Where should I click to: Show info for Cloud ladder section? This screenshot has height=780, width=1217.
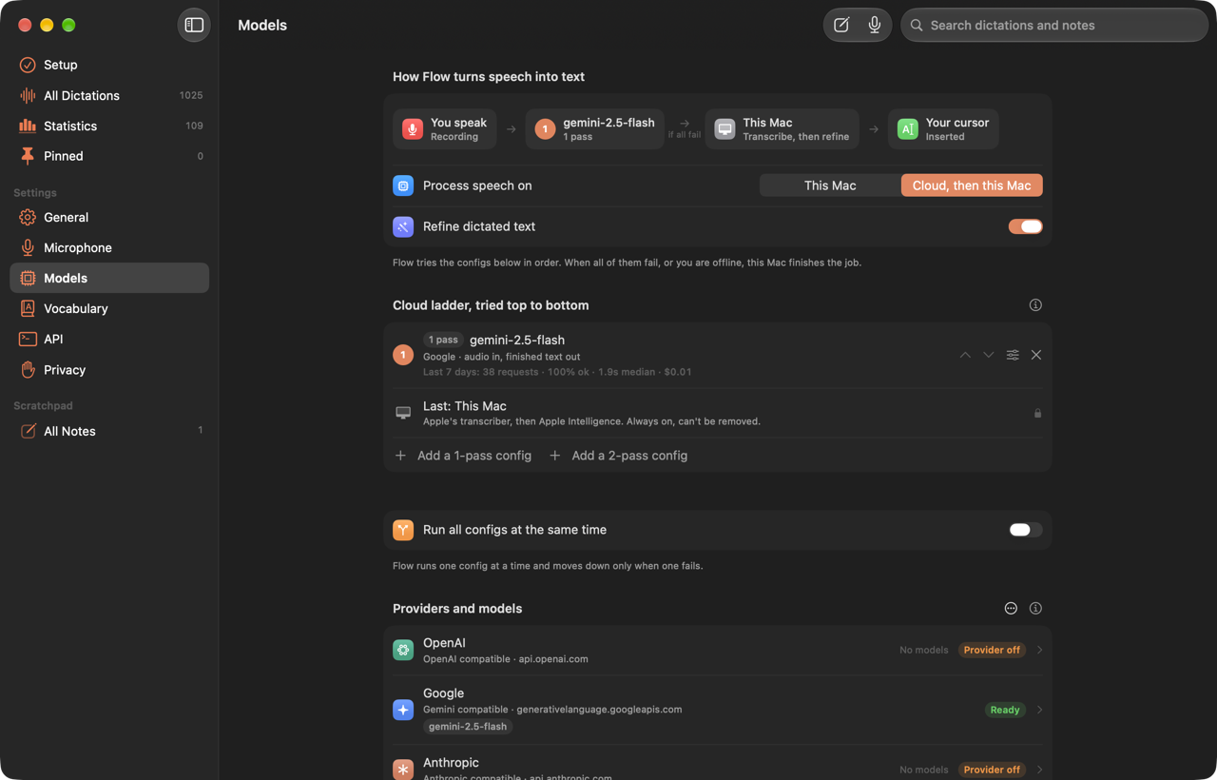[x=1035, y=305]
